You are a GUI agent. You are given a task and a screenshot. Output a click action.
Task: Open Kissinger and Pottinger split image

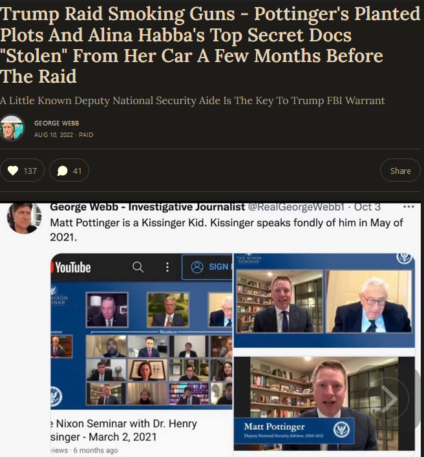click(x=324, y=301)
